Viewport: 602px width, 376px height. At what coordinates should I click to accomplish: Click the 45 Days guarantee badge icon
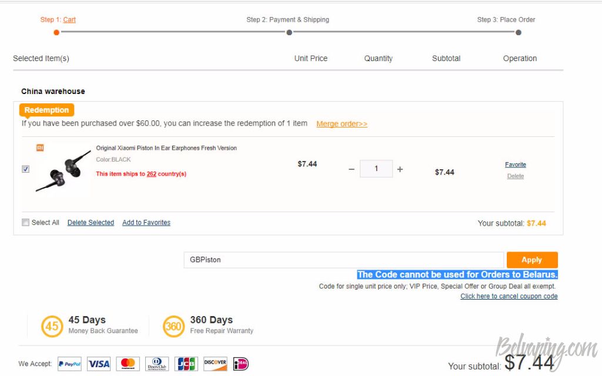point(52,327)
